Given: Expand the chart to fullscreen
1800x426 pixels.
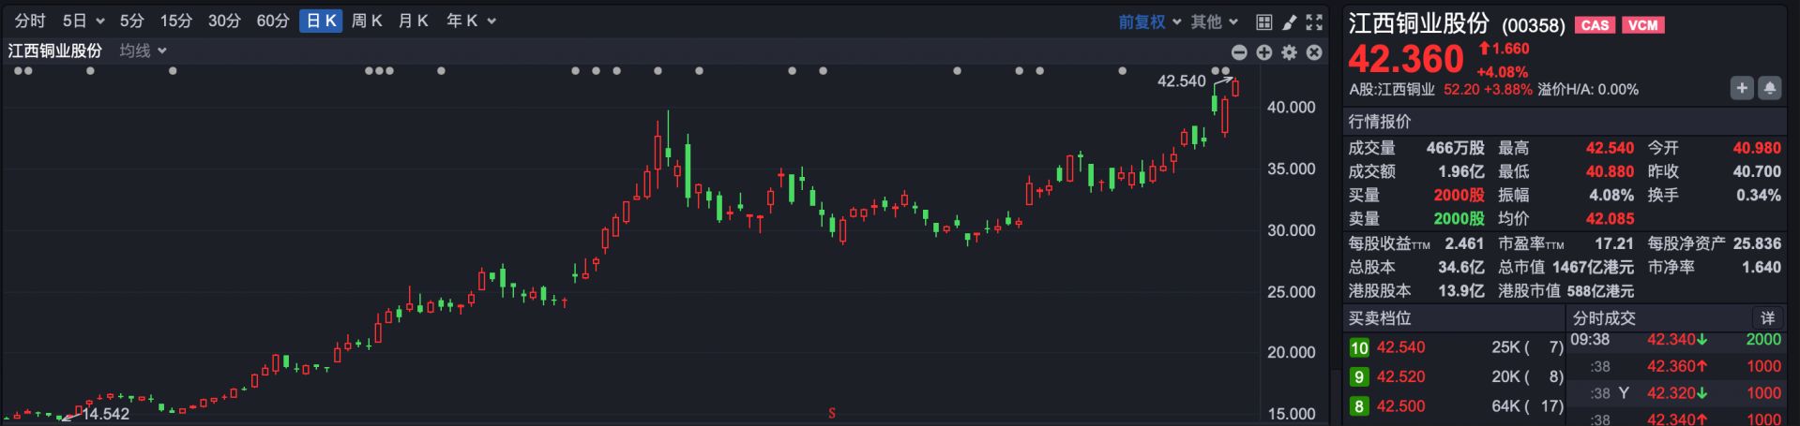Looking at the screenshot, I should 1314,22.
